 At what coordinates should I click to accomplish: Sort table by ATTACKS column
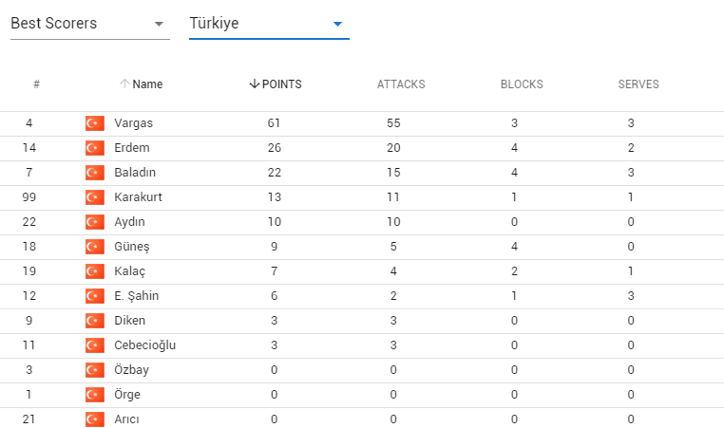401,84
